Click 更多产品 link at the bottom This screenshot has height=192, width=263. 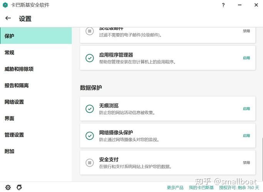[175, 187]
